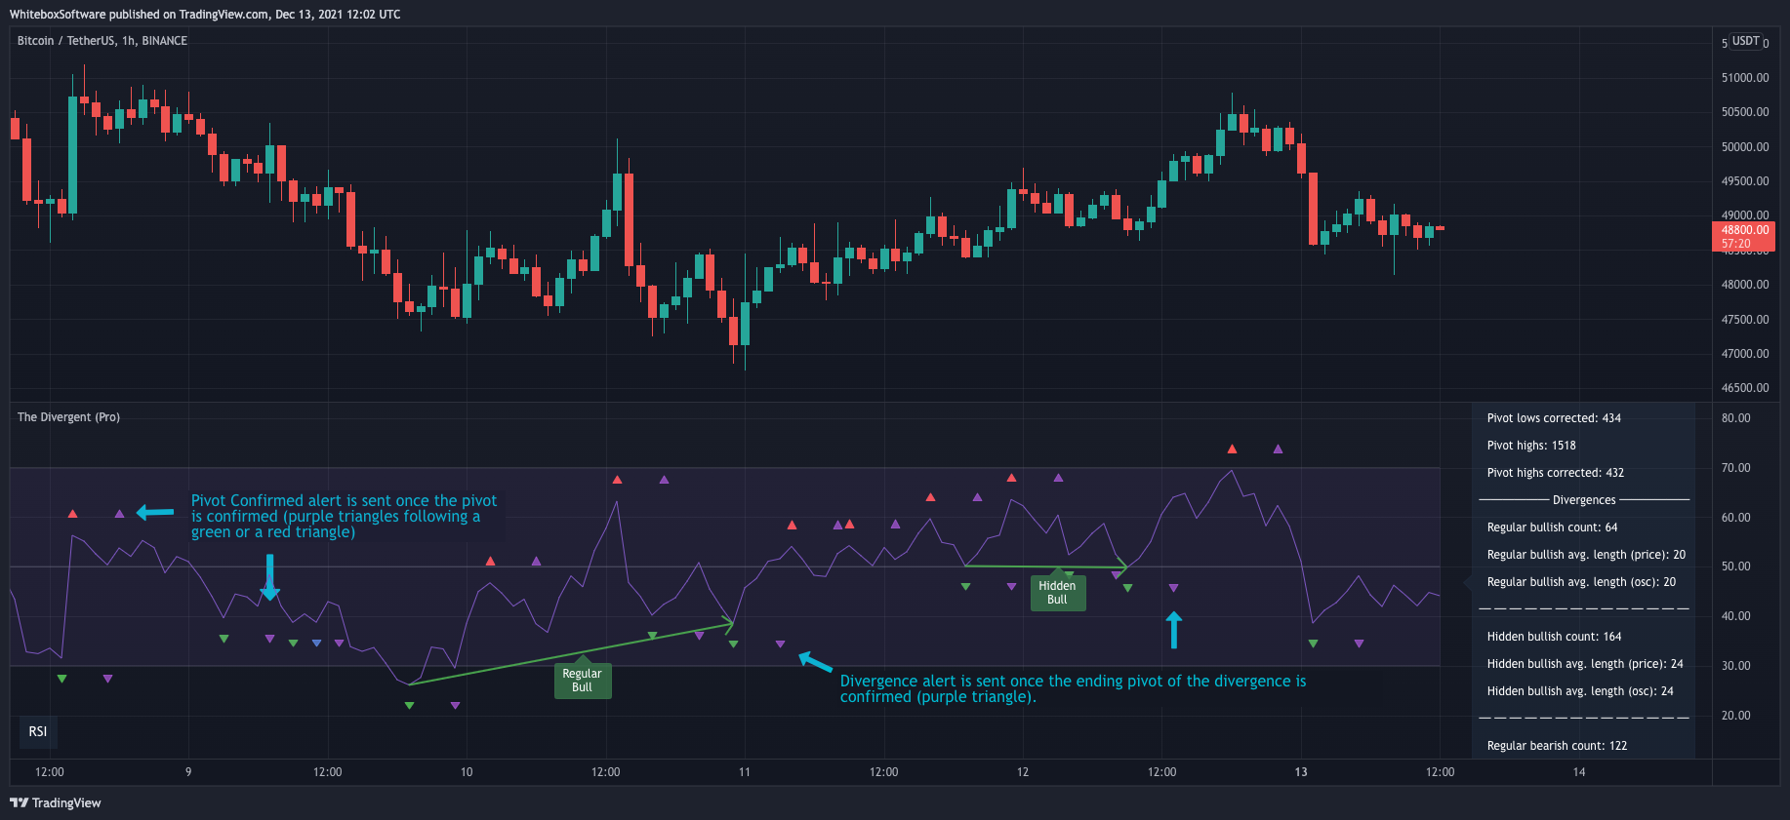Image resolution: width=1790 pixels, height=820 pixels.
Task: Click the date label 10 on time axis
Action: click(x=467, y=772)
